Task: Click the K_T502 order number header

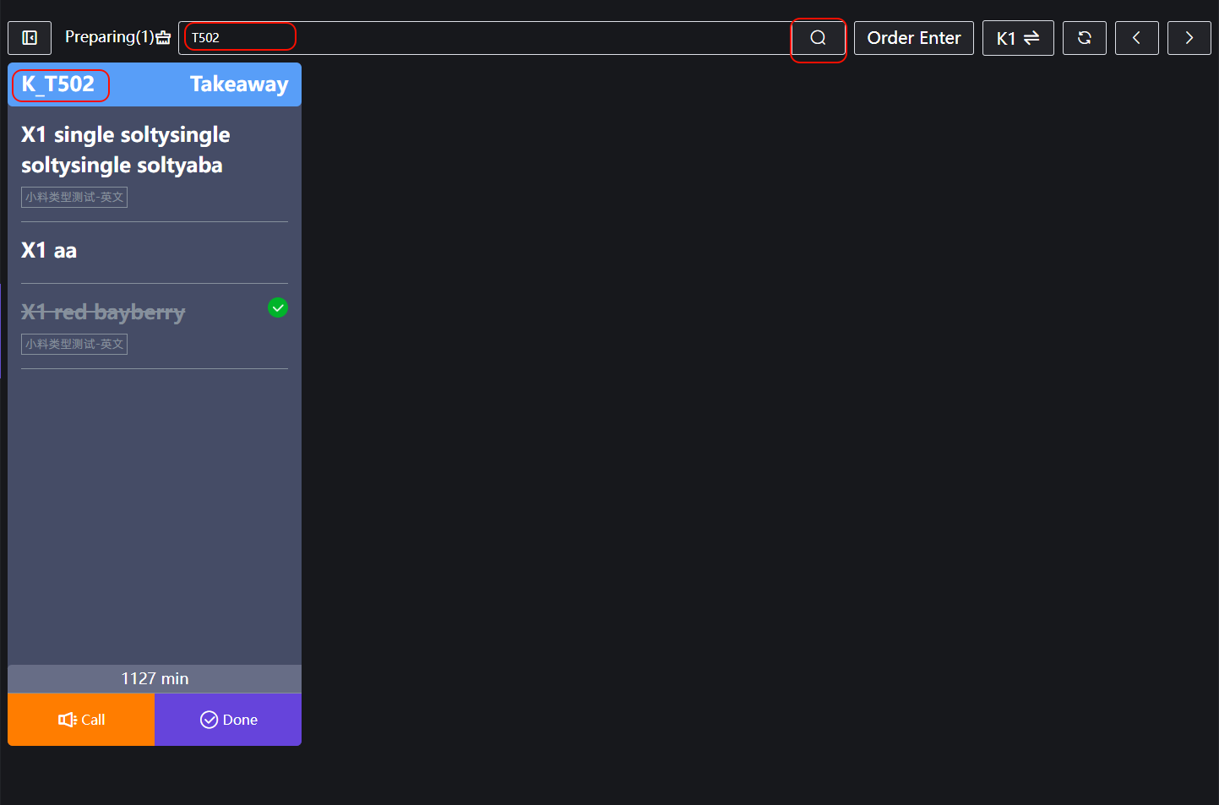Action: pos(59,84)
